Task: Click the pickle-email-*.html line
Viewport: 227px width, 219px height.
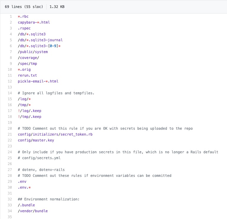Action: 38,81
